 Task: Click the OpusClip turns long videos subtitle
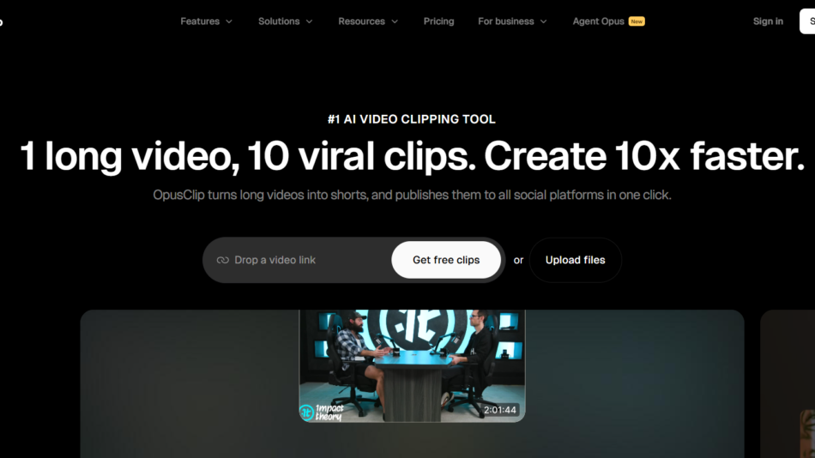pos(412,195)
